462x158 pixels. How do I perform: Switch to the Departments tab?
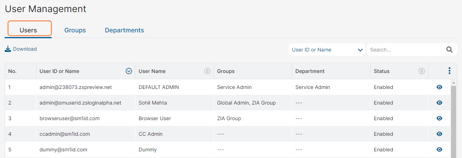click(124, 30)
